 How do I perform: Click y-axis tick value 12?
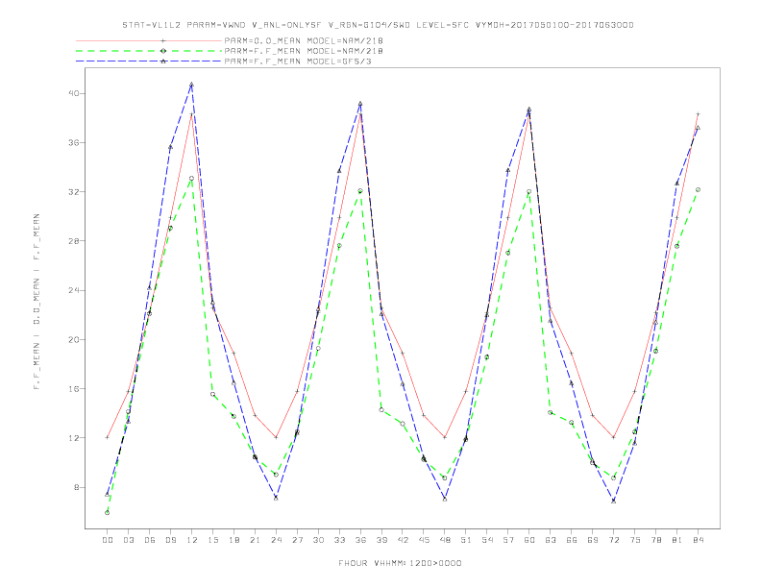tap(74, 437)
